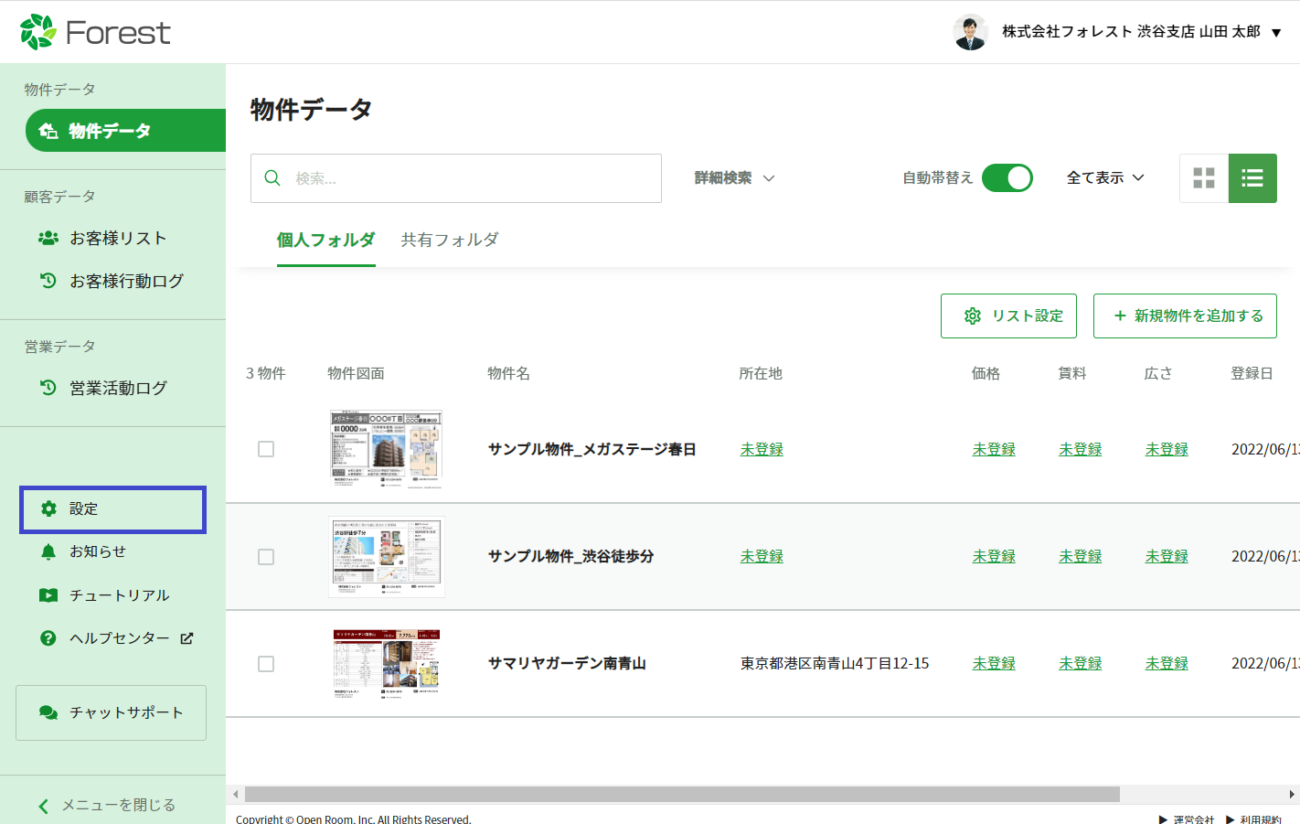Select the list view icon
Image resolution: width=1300 pixels, height=824 pixels.
tap(1252, 178)
